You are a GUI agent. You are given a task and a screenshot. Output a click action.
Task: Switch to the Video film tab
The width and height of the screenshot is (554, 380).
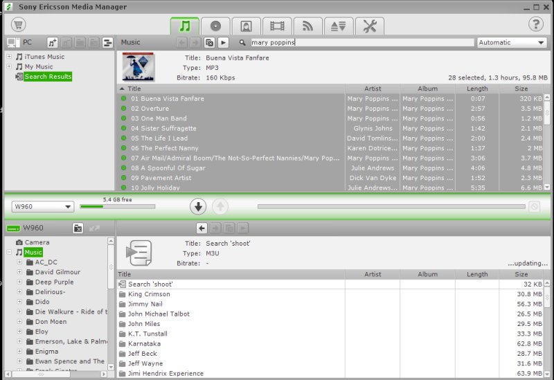click(277, 26)
